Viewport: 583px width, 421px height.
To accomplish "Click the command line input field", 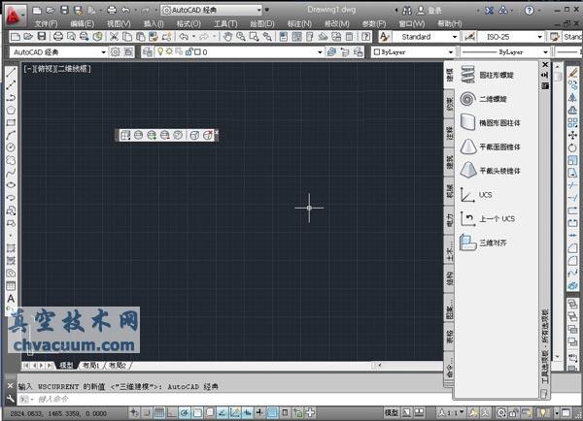I will [146, 399].
